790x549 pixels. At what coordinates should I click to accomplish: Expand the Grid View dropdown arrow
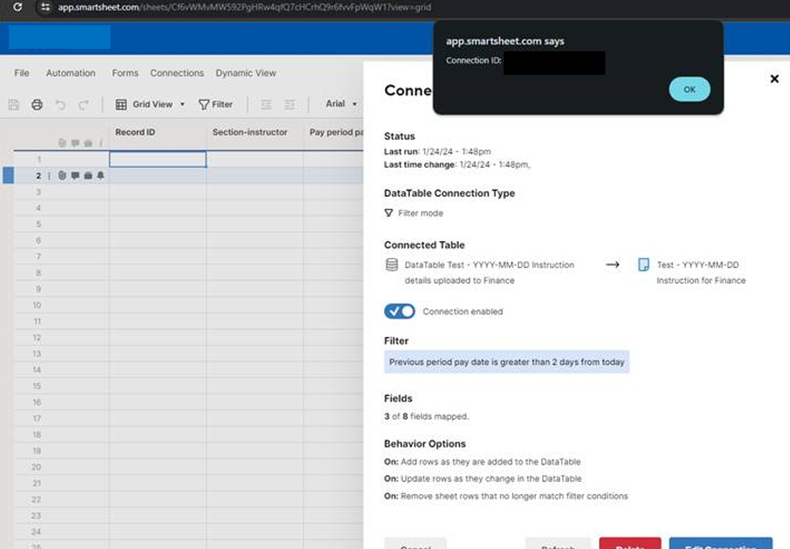coord(182,104)
